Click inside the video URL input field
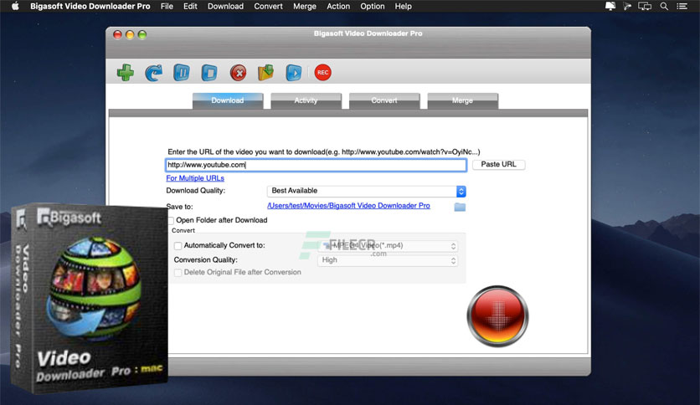 click(x=316, y=165)
